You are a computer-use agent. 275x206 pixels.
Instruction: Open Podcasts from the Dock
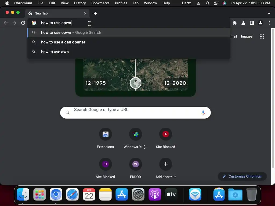coord(155,194)
